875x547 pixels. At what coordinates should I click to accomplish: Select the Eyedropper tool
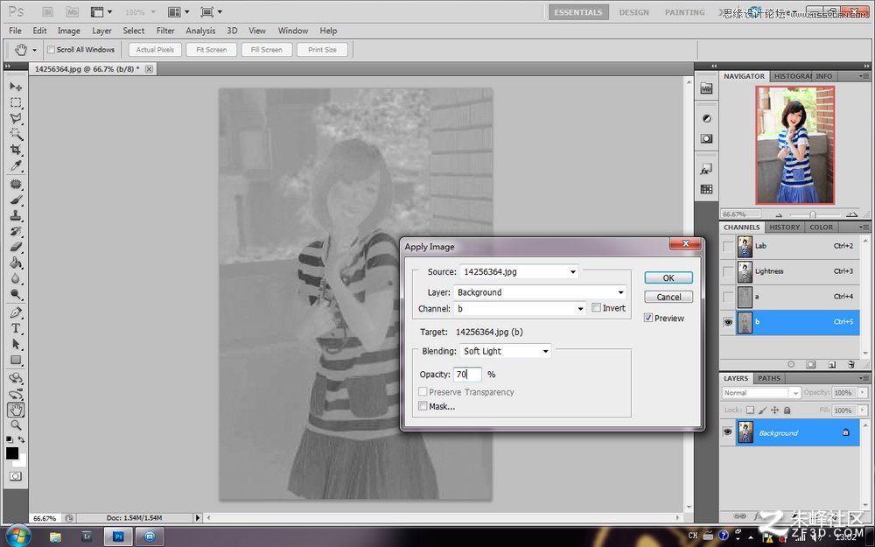[x=16, y=165]
